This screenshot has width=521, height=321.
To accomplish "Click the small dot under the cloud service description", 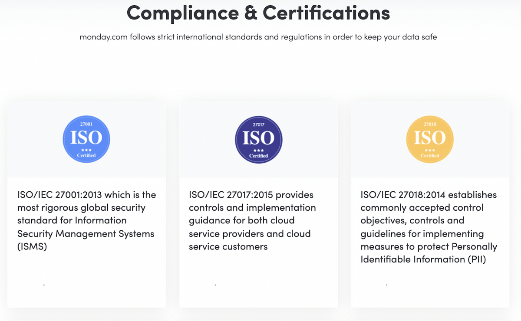I will tap(215, 285).
